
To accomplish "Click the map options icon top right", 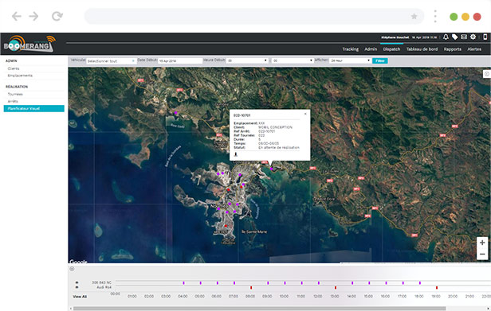I will pyautogui.click(x=486, y=74).
